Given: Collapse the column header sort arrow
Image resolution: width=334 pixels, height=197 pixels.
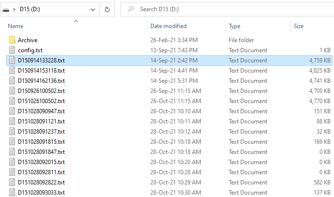Looking at the screenshot, I should coord(75,21).
